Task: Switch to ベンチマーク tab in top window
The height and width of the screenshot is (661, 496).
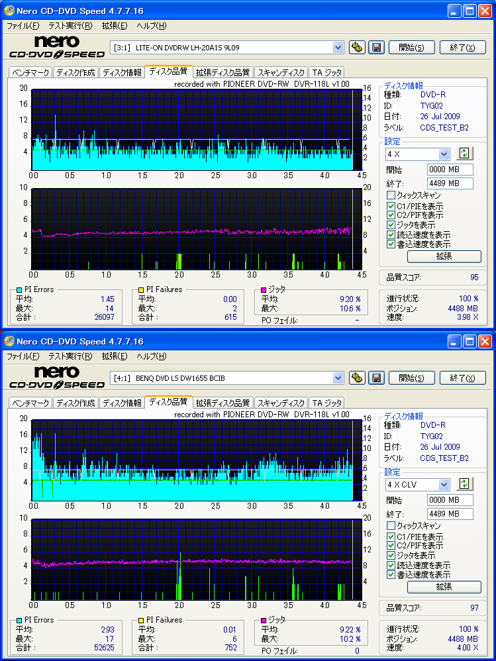Action: point(30,72)
